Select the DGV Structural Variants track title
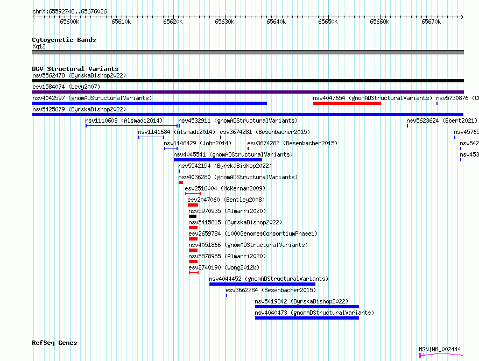 [x=75, y=69]
